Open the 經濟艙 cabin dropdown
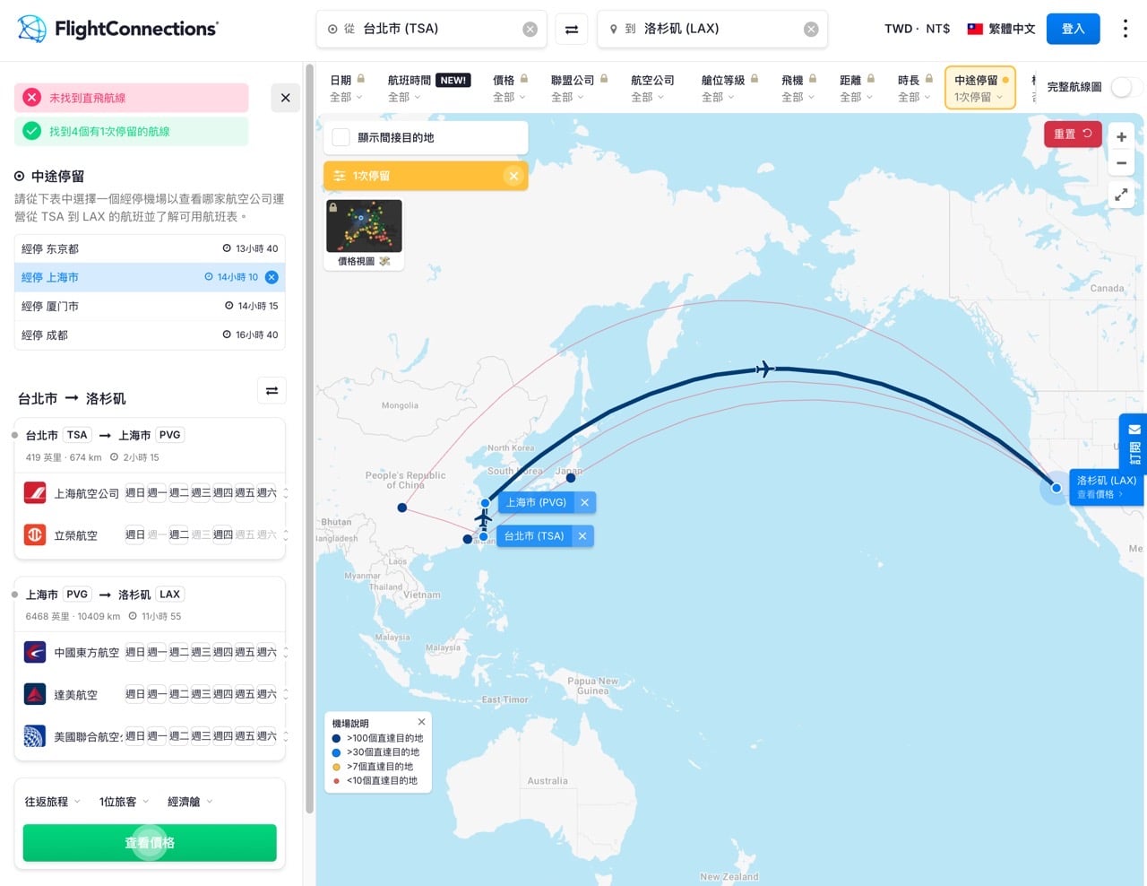The width and height of the screenshot is (1147, 886). [x=190, y=802]
